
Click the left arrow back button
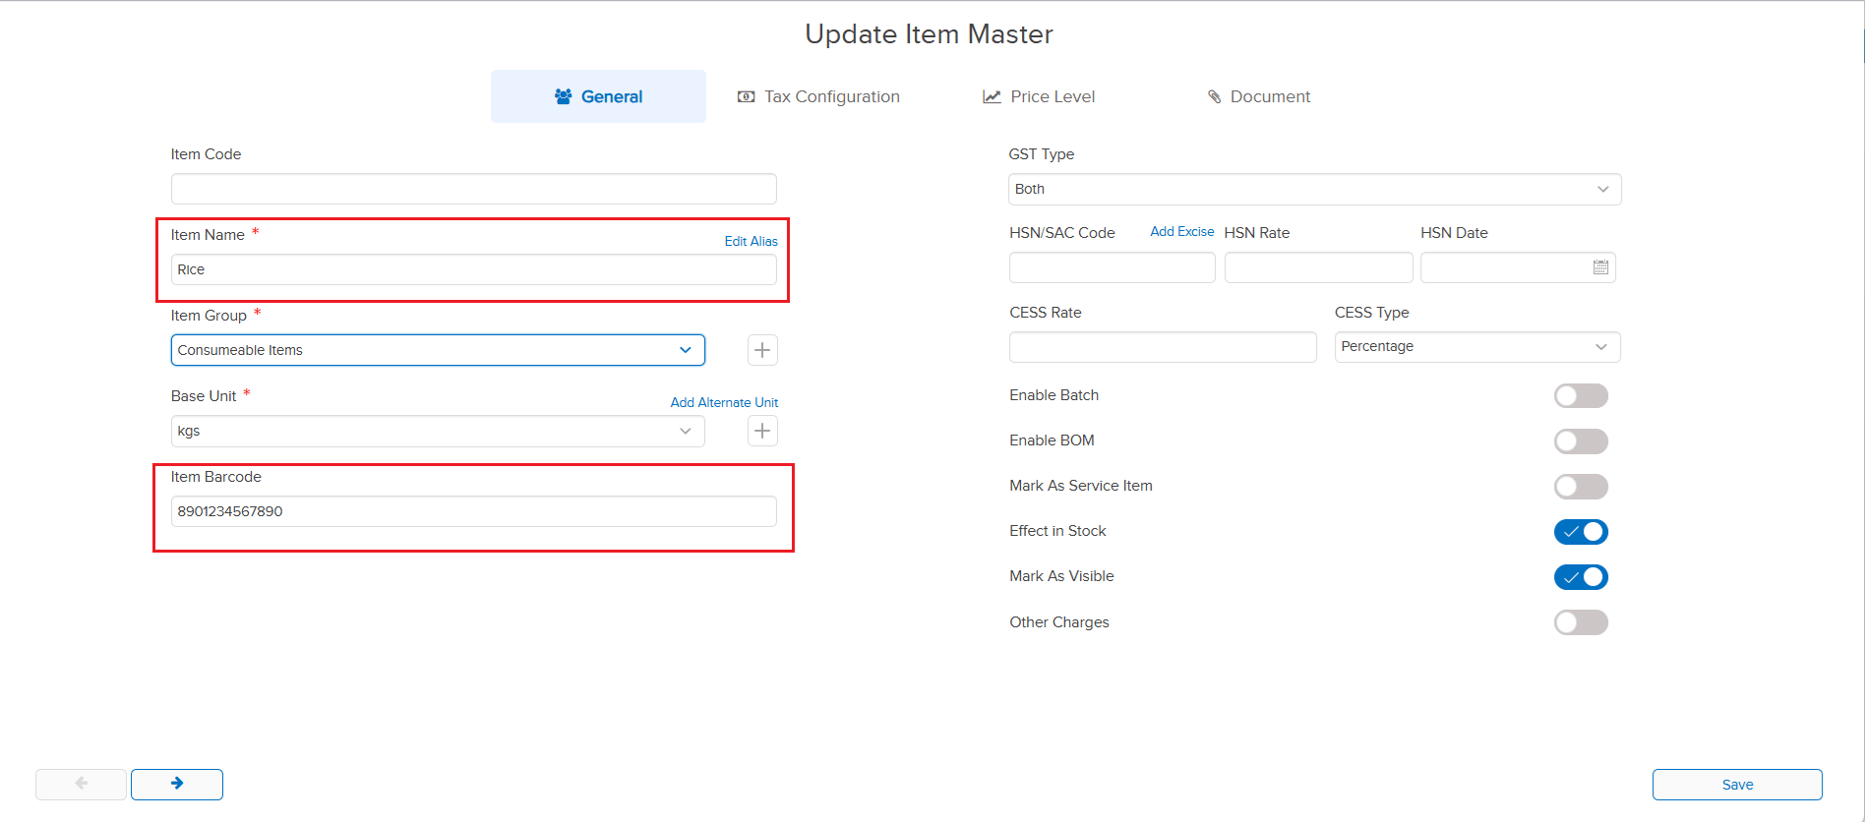(x=81, y=784)
